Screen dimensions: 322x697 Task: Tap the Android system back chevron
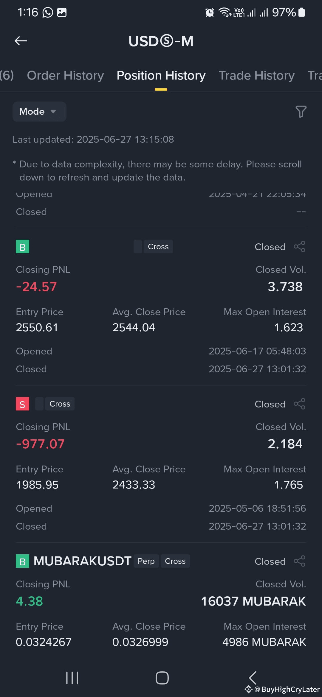tap(253, 678)
